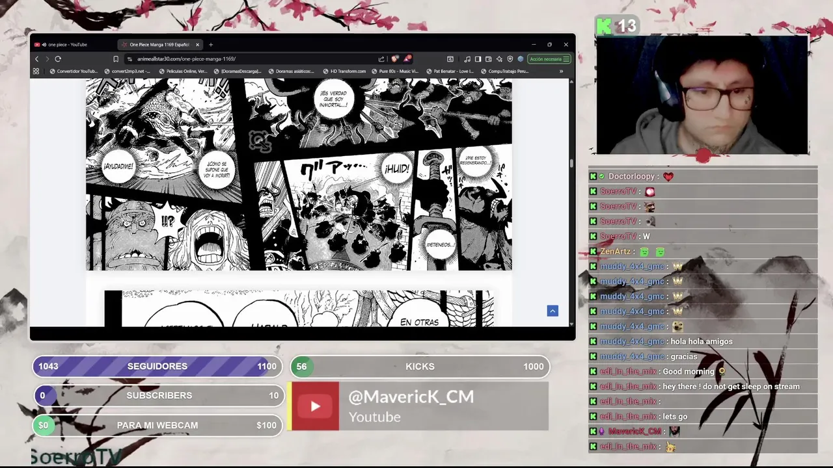Click the square toolbar icon left of the music note
Viewport: 833px width, 468px height.
(450, 59)
